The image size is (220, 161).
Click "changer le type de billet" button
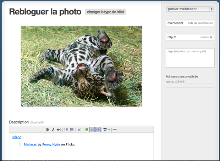click(105, 12)
